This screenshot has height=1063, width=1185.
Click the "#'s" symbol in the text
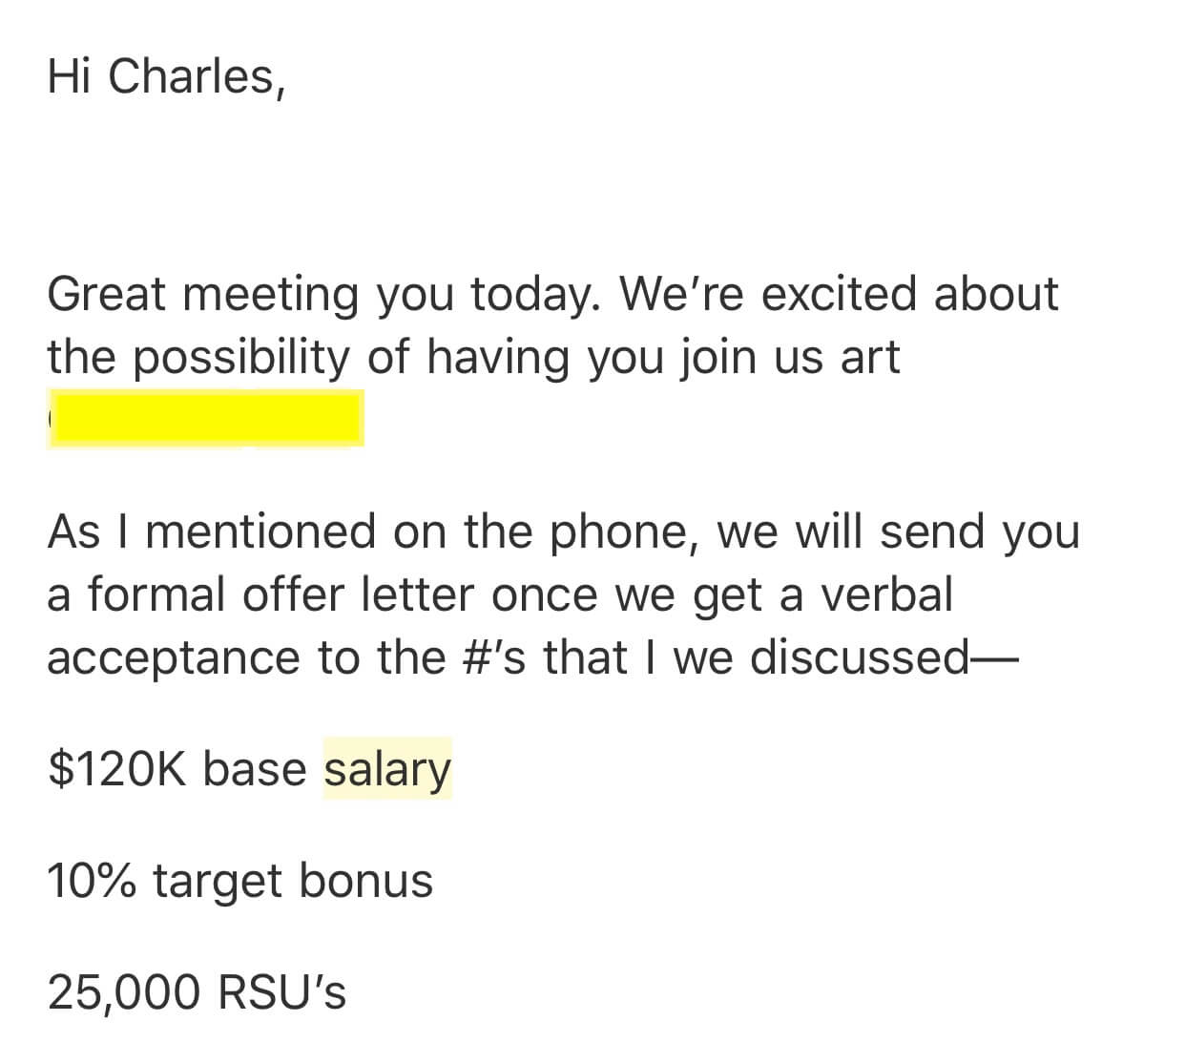(x=486, y=658)
